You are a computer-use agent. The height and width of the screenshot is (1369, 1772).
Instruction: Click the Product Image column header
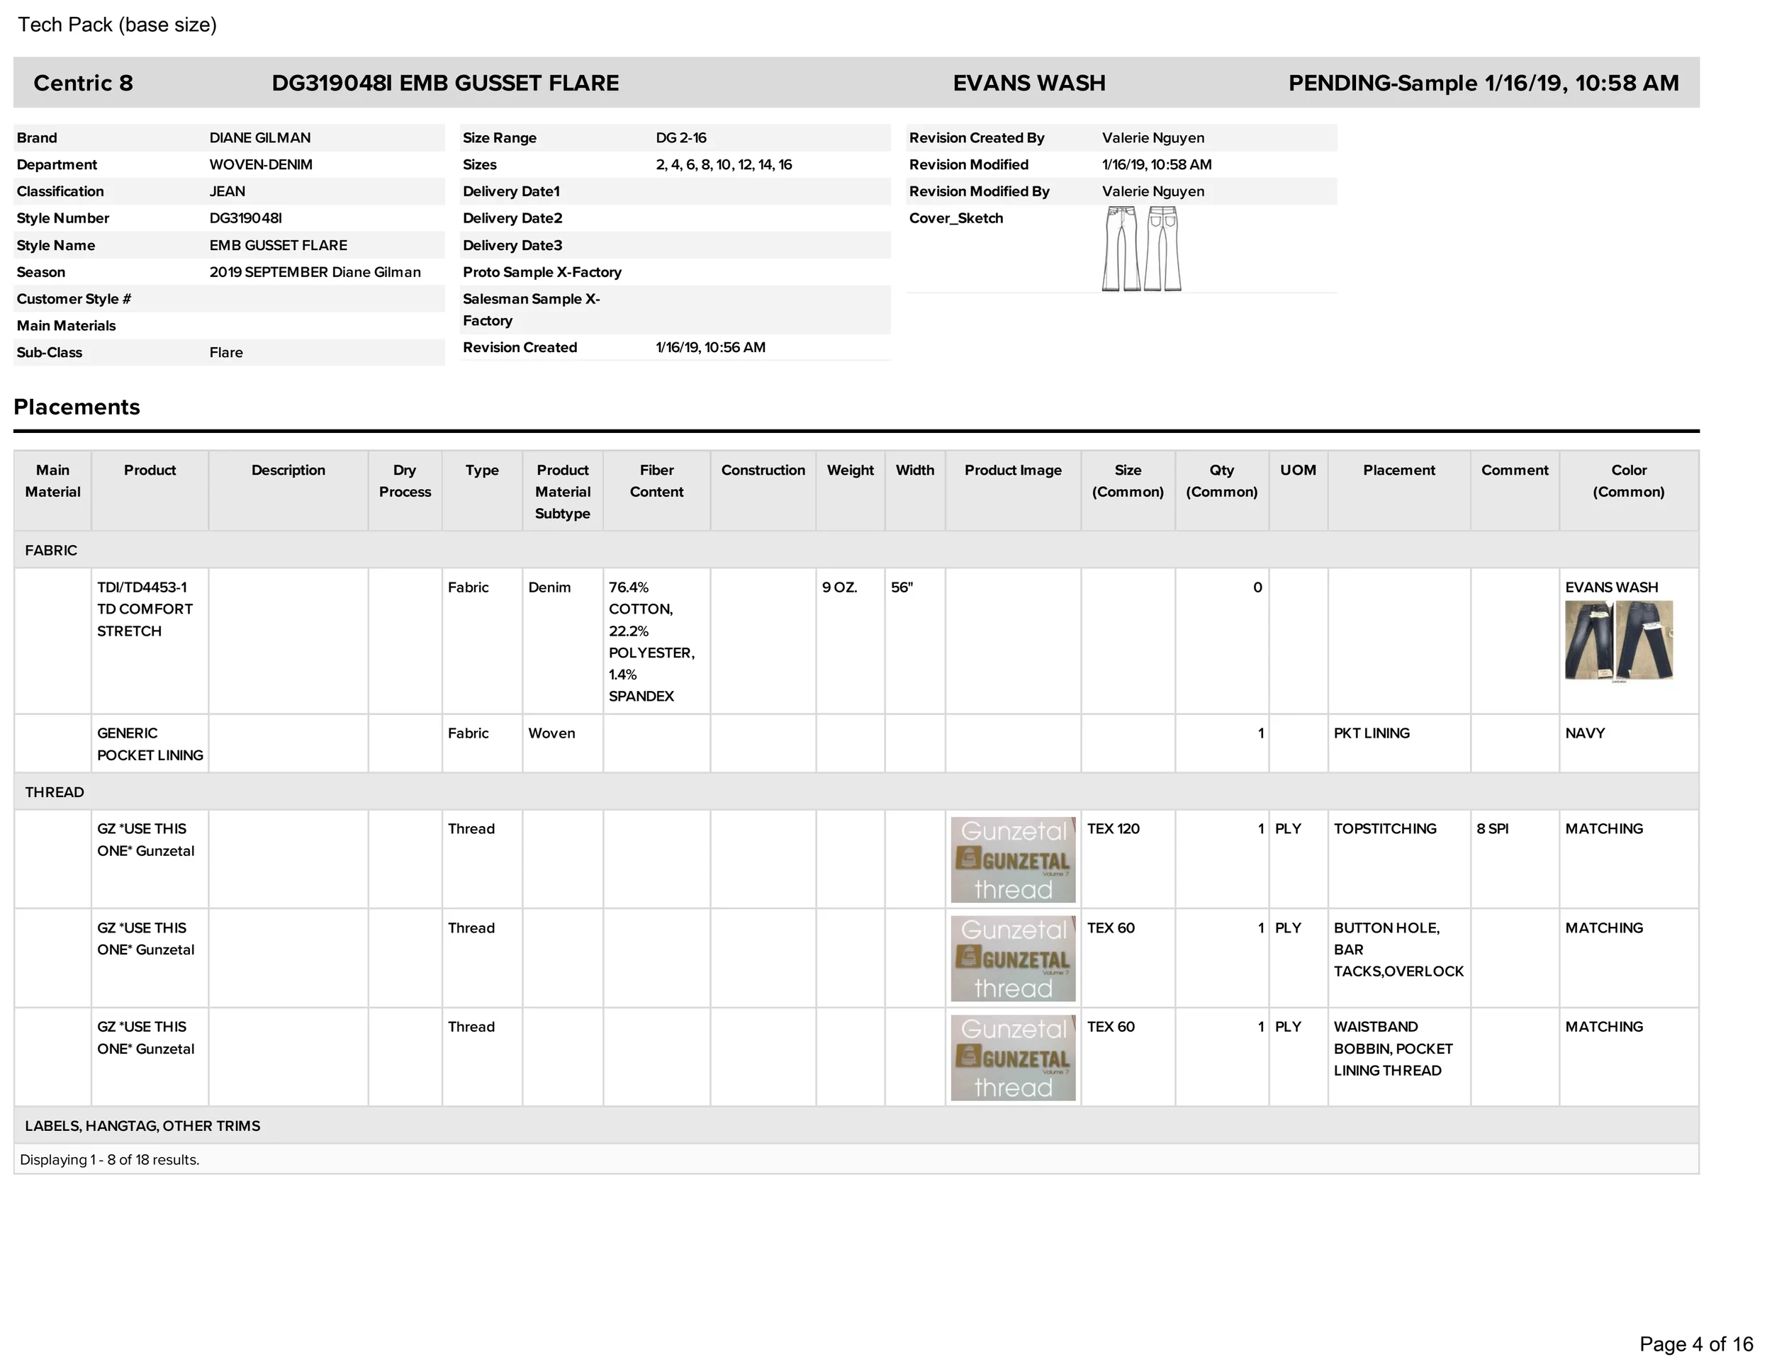[x=1014, y=490]
